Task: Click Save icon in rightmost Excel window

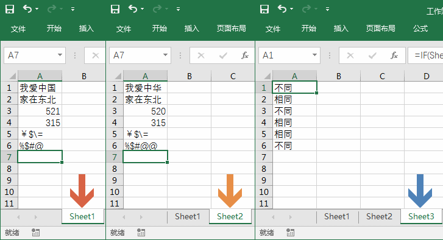Action: 264,9
